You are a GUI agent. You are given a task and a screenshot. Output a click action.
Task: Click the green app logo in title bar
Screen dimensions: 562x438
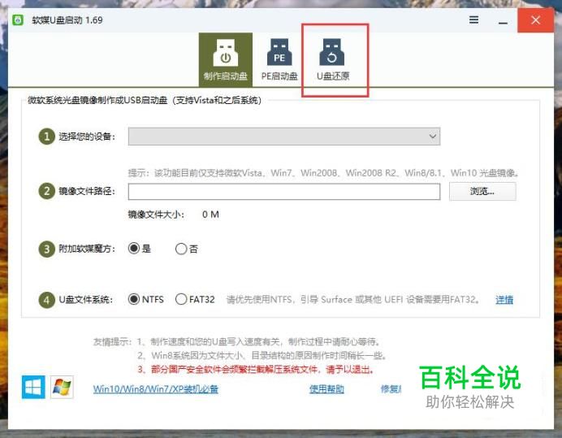[x=18, y=20]
